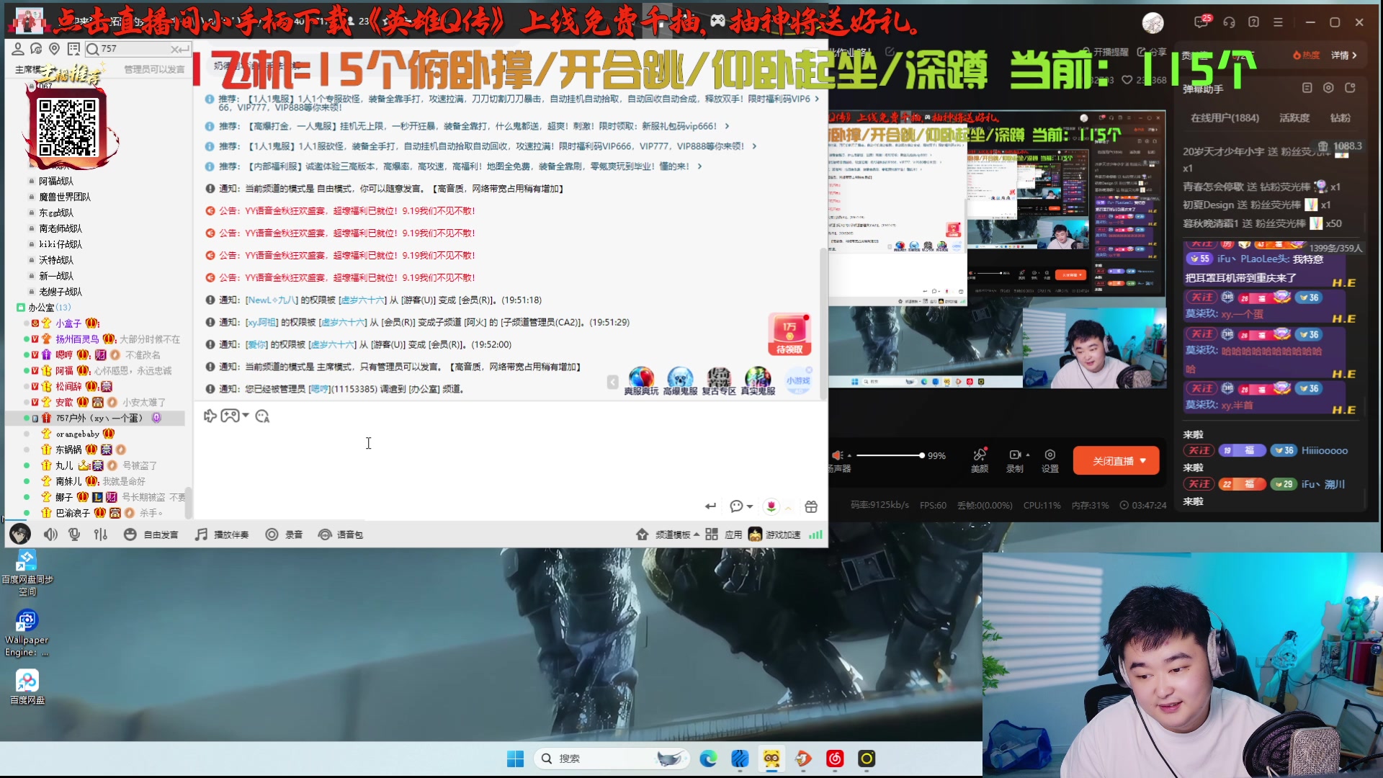Open the help question-mark icon
The height and width of the screenshot is (778, 1383).
pyautogui.click(x=1253, y=22)
